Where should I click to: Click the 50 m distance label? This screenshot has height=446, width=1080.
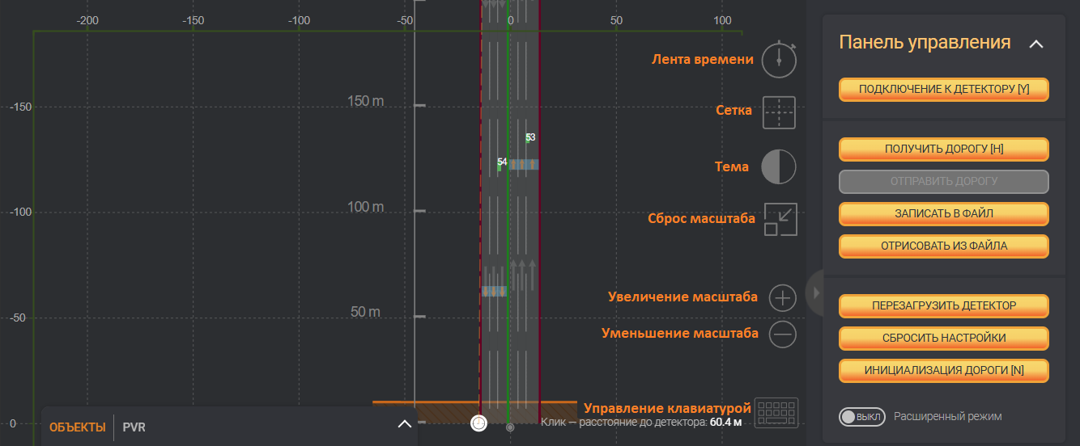[366, 312]
